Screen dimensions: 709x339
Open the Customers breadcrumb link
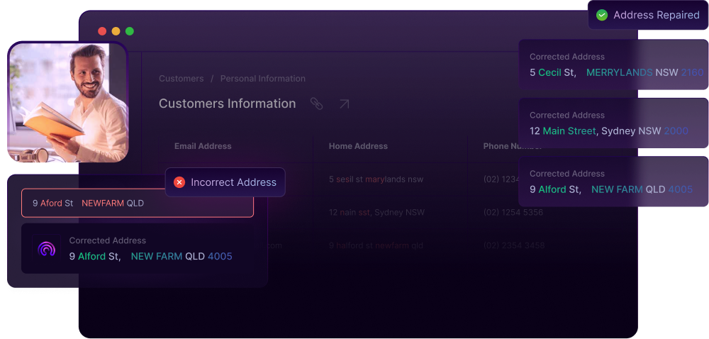click(x=181, y=79)
